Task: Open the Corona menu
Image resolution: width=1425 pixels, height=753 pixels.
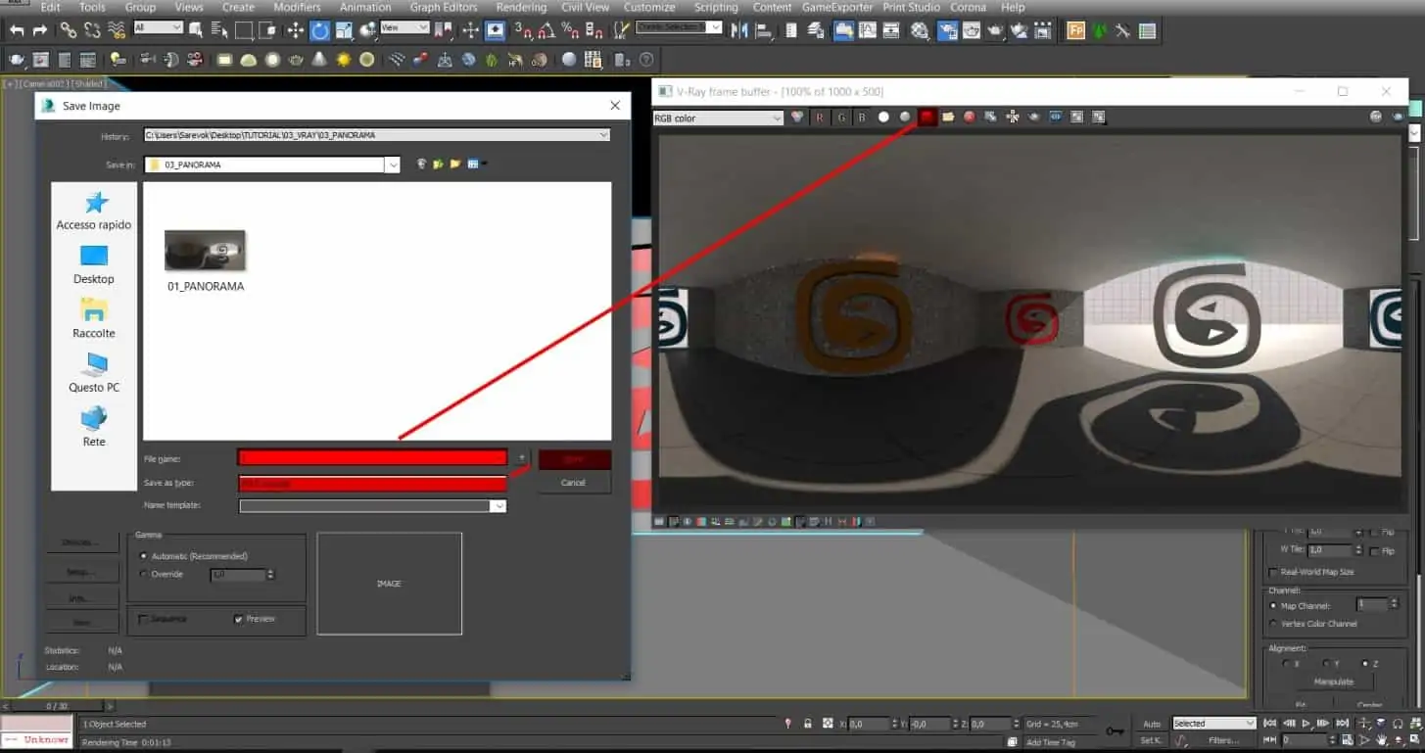Action: (969, 7)
